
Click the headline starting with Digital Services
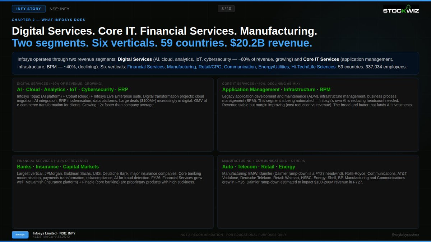(164, 31)
